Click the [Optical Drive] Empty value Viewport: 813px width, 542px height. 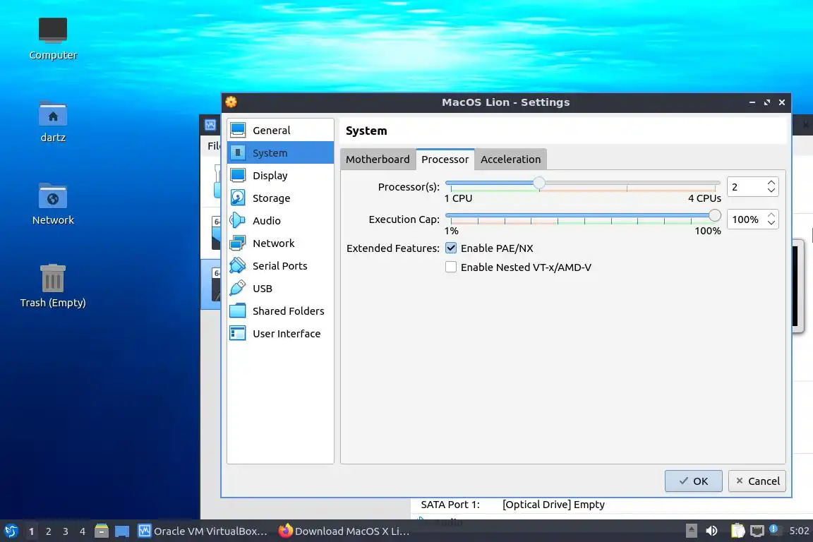point(553,505)
